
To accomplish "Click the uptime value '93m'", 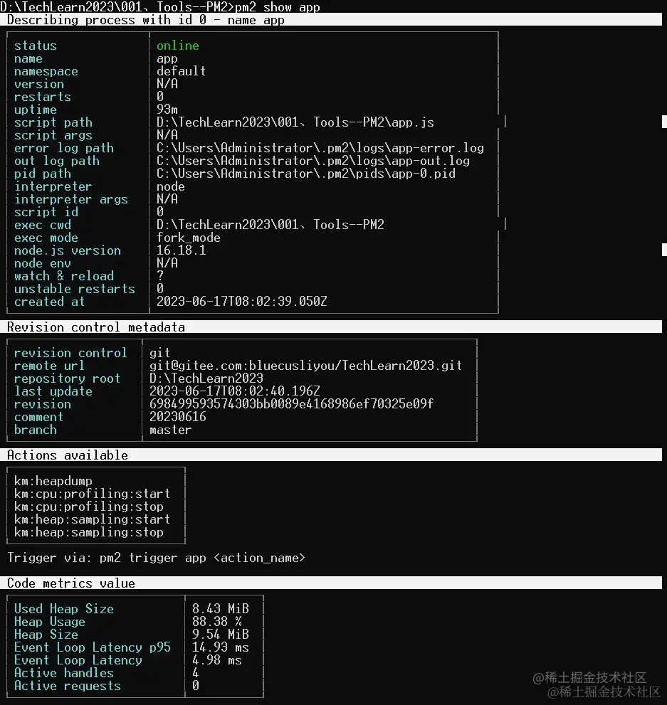I will (167, 110).
